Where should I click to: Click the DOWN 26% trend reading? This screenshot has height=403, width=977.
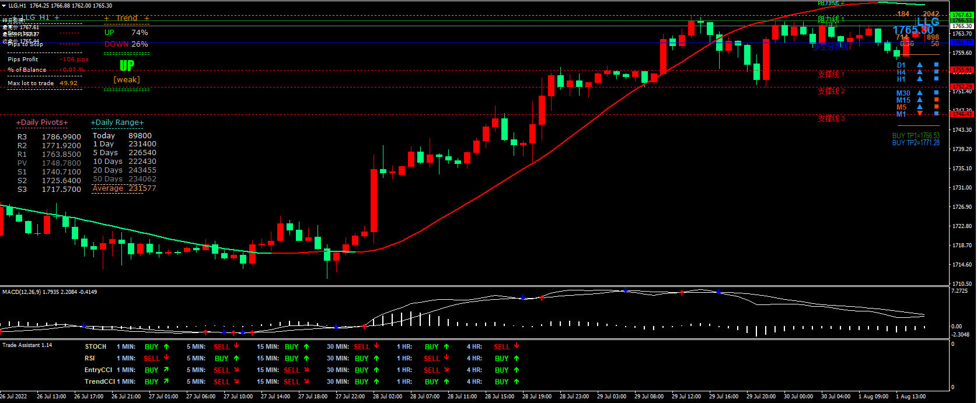126,44
